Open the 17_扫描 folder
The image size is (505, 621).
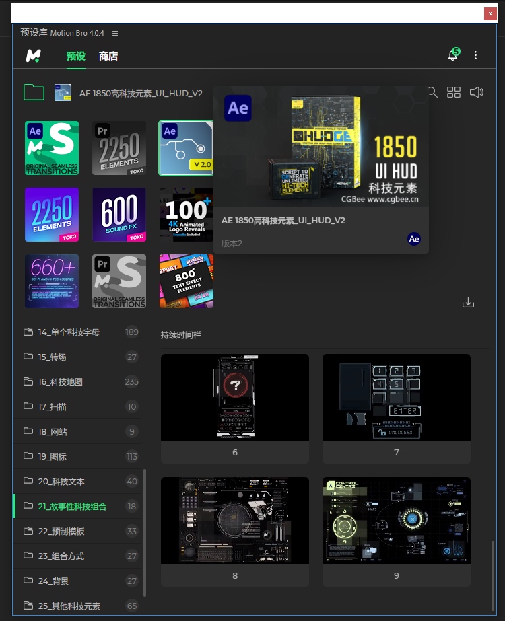point(77,407)
